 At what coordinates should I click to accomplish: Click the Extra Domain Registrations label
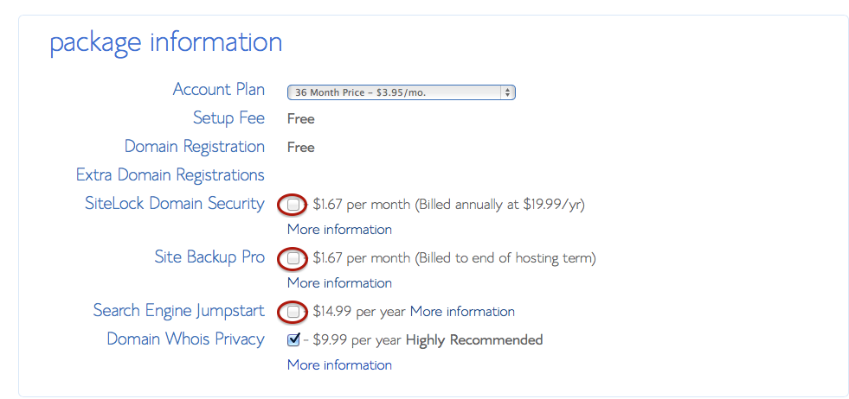point(170,175)
